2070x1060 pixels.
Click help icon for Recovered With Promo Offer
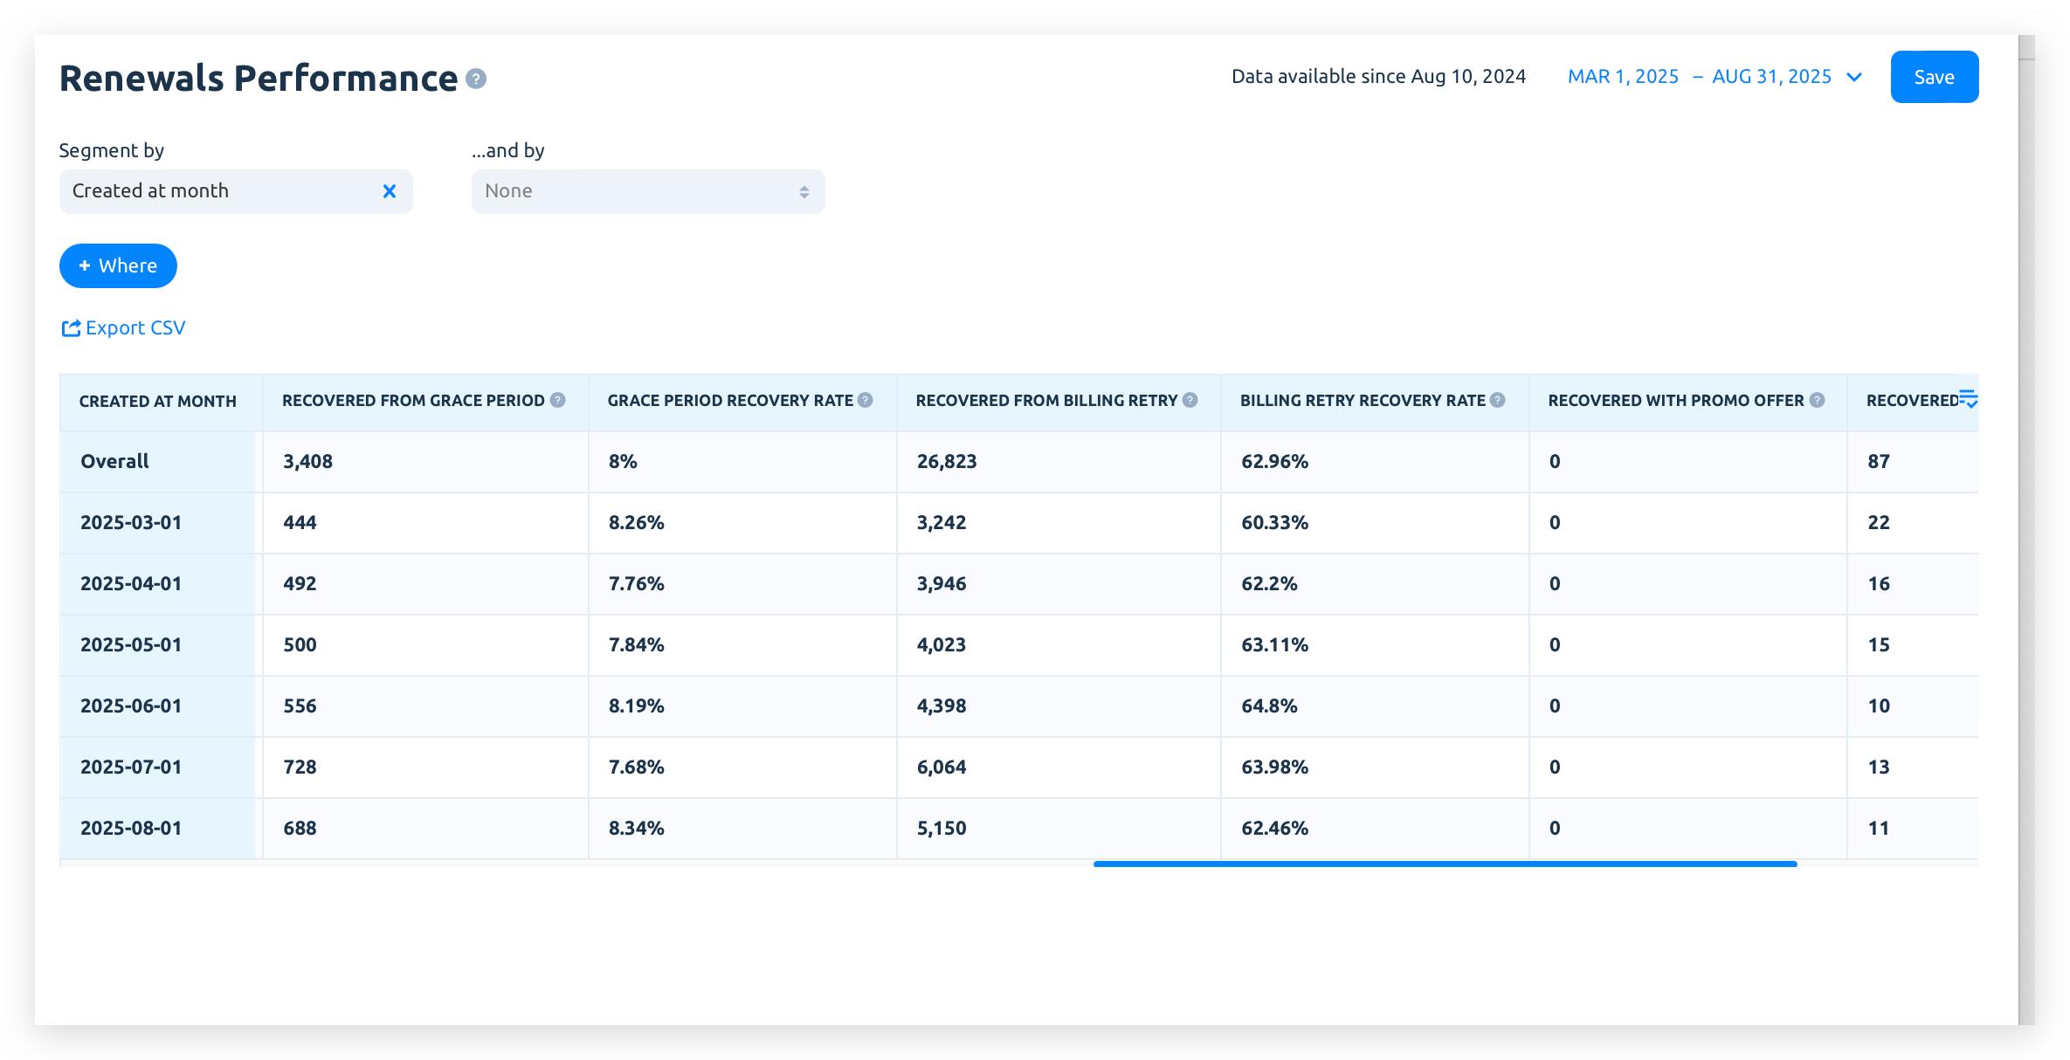point(1817,401)
